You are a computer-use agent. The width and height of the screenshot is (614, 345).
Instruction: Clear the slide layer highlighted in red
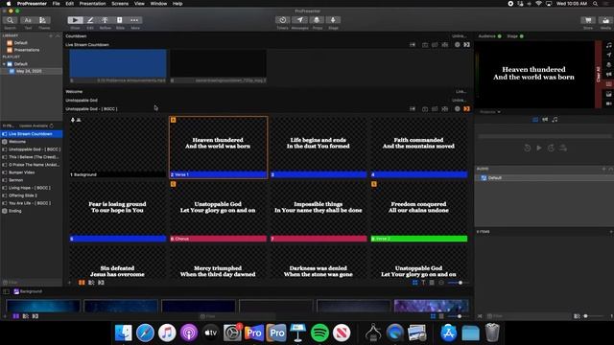click(x=609, y=84)
